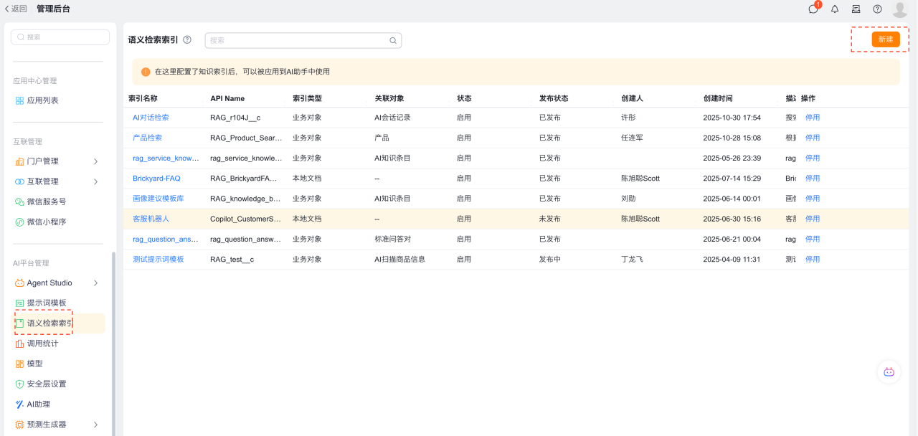Expand the 预测生成器 submenu
The width and height of the screenshot is (918, 436).
pyautogui.click(x=96, y=425)
